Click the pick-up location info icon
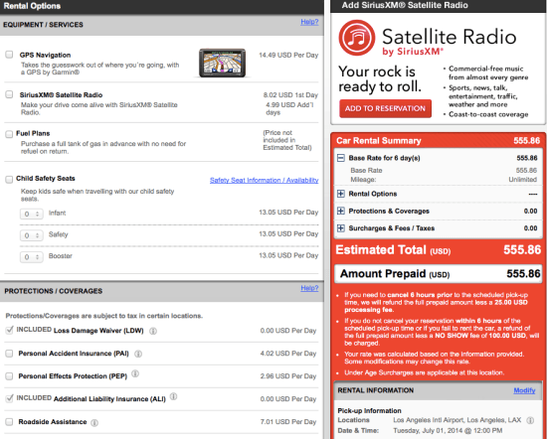Image resolution: width=547 pixels, height=439 pixels. tap(530, 420)
